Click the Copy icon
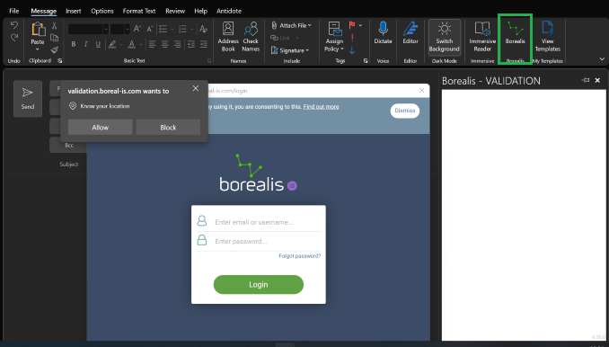The height and width of the screenshot is (347, 609). point(55,38)
